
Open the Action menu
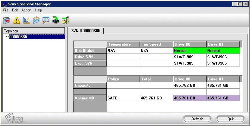click(26, 10)
